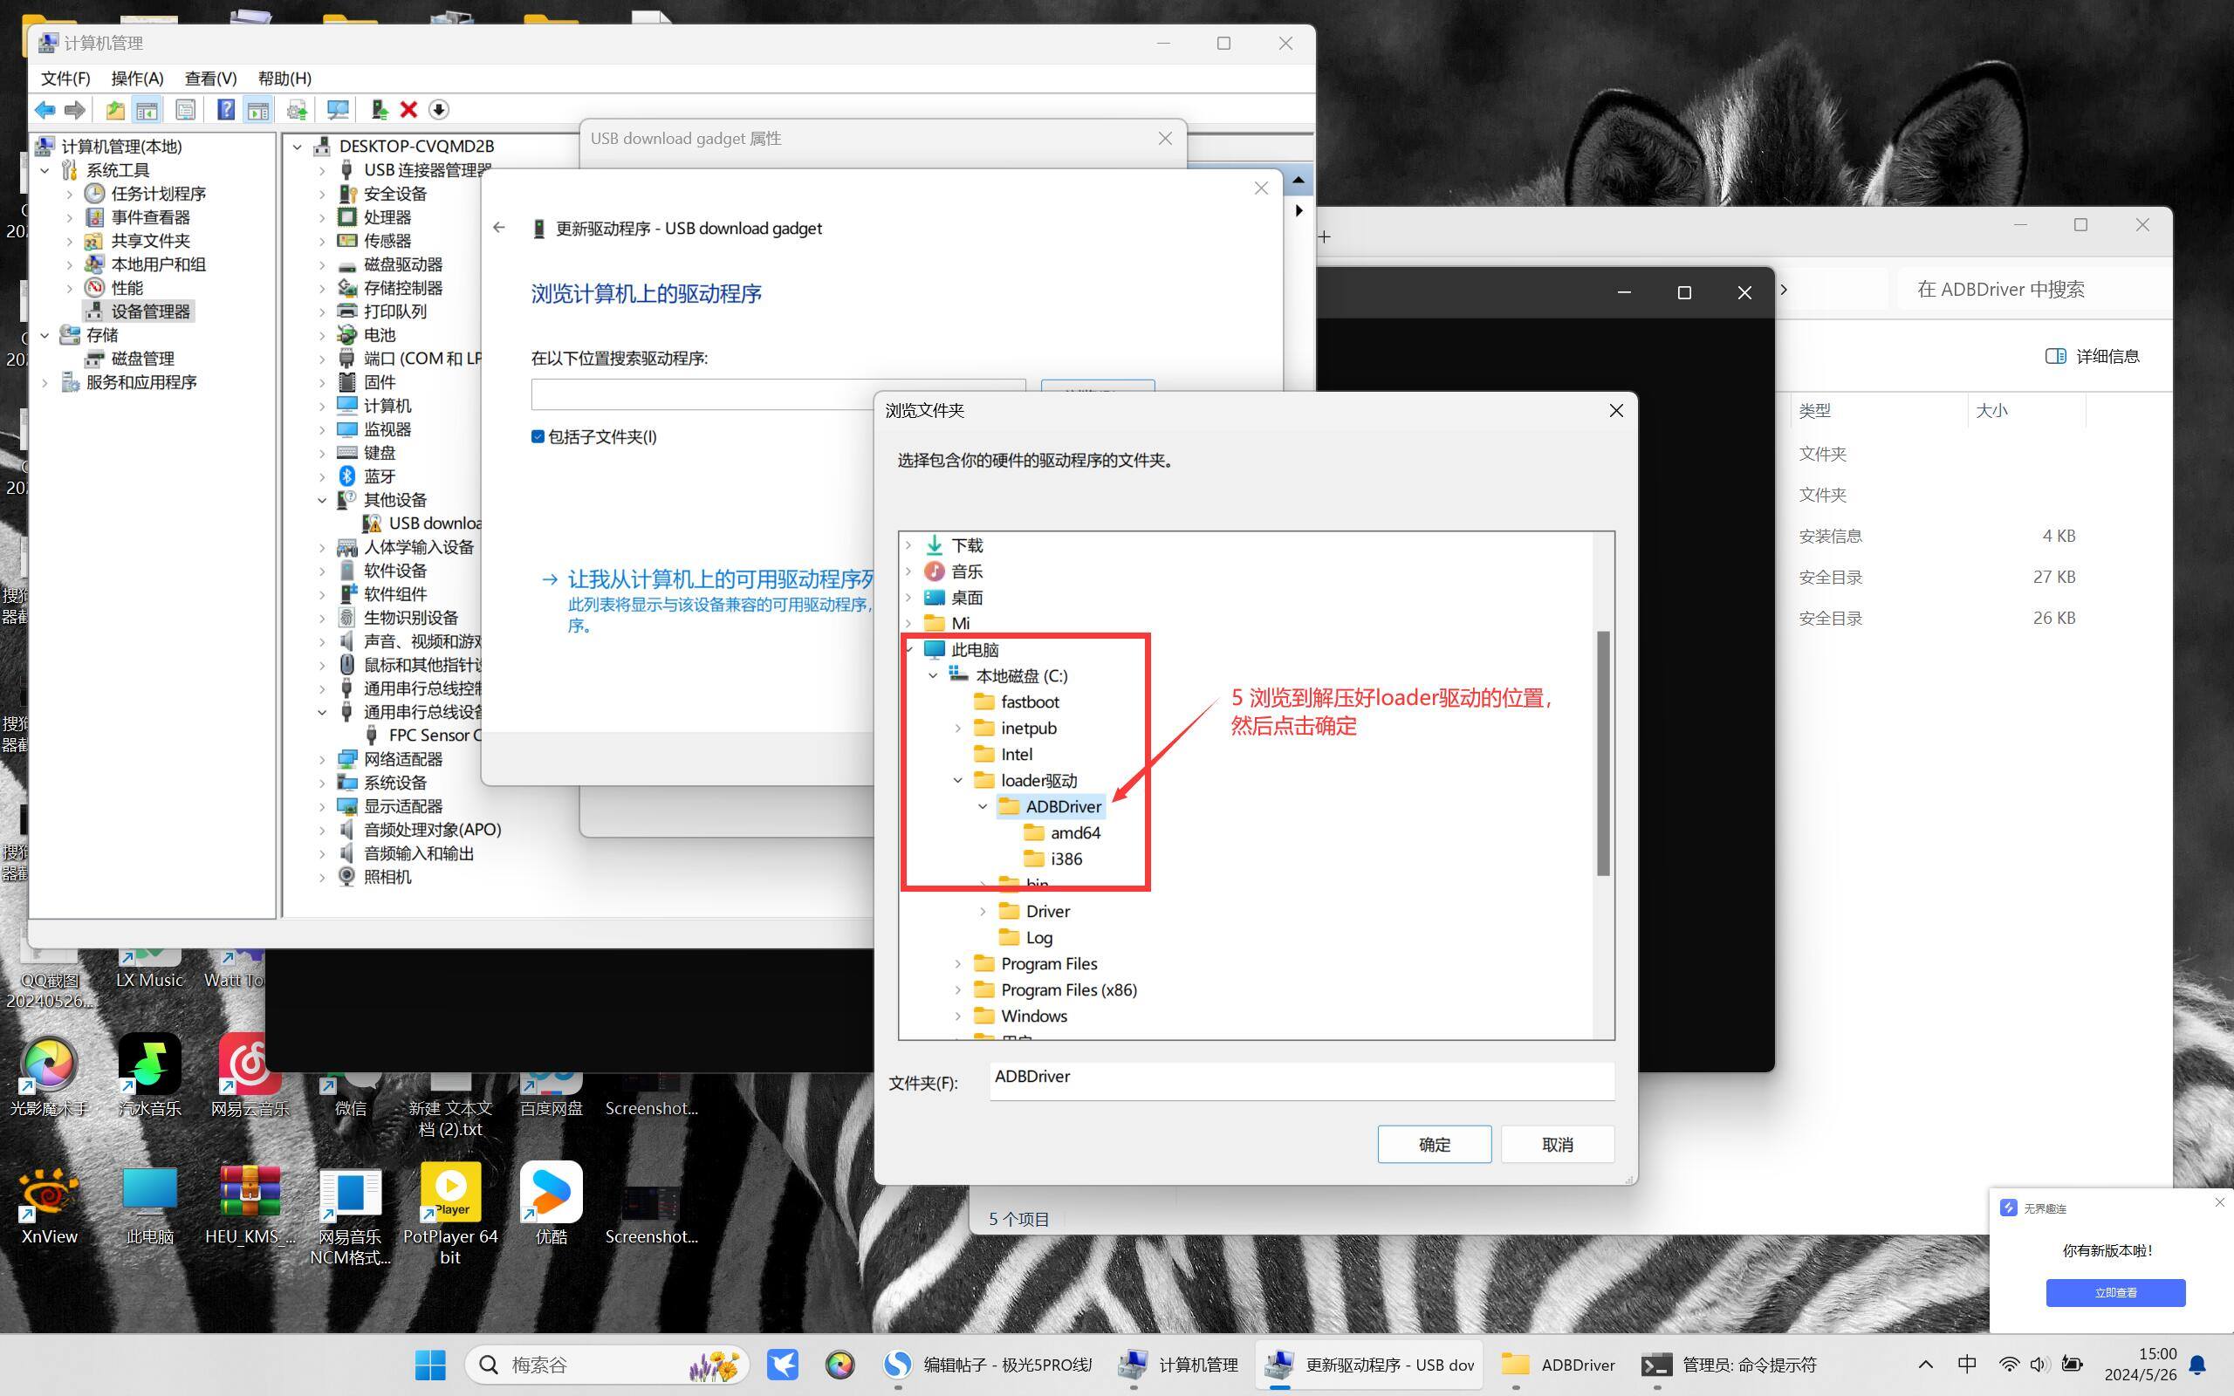Click the 立即查看 link in notification popup
Viewport: 2234px width, 1396px height.
[2115, 1291]
